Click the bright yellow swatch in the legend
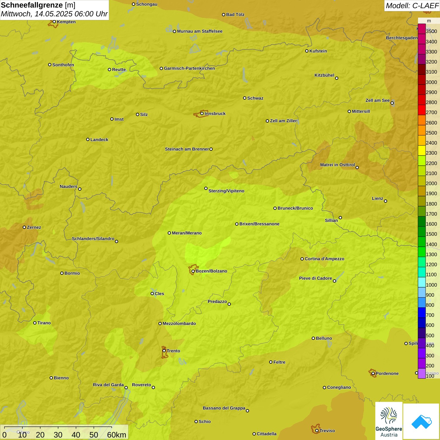 click(422, 151)
